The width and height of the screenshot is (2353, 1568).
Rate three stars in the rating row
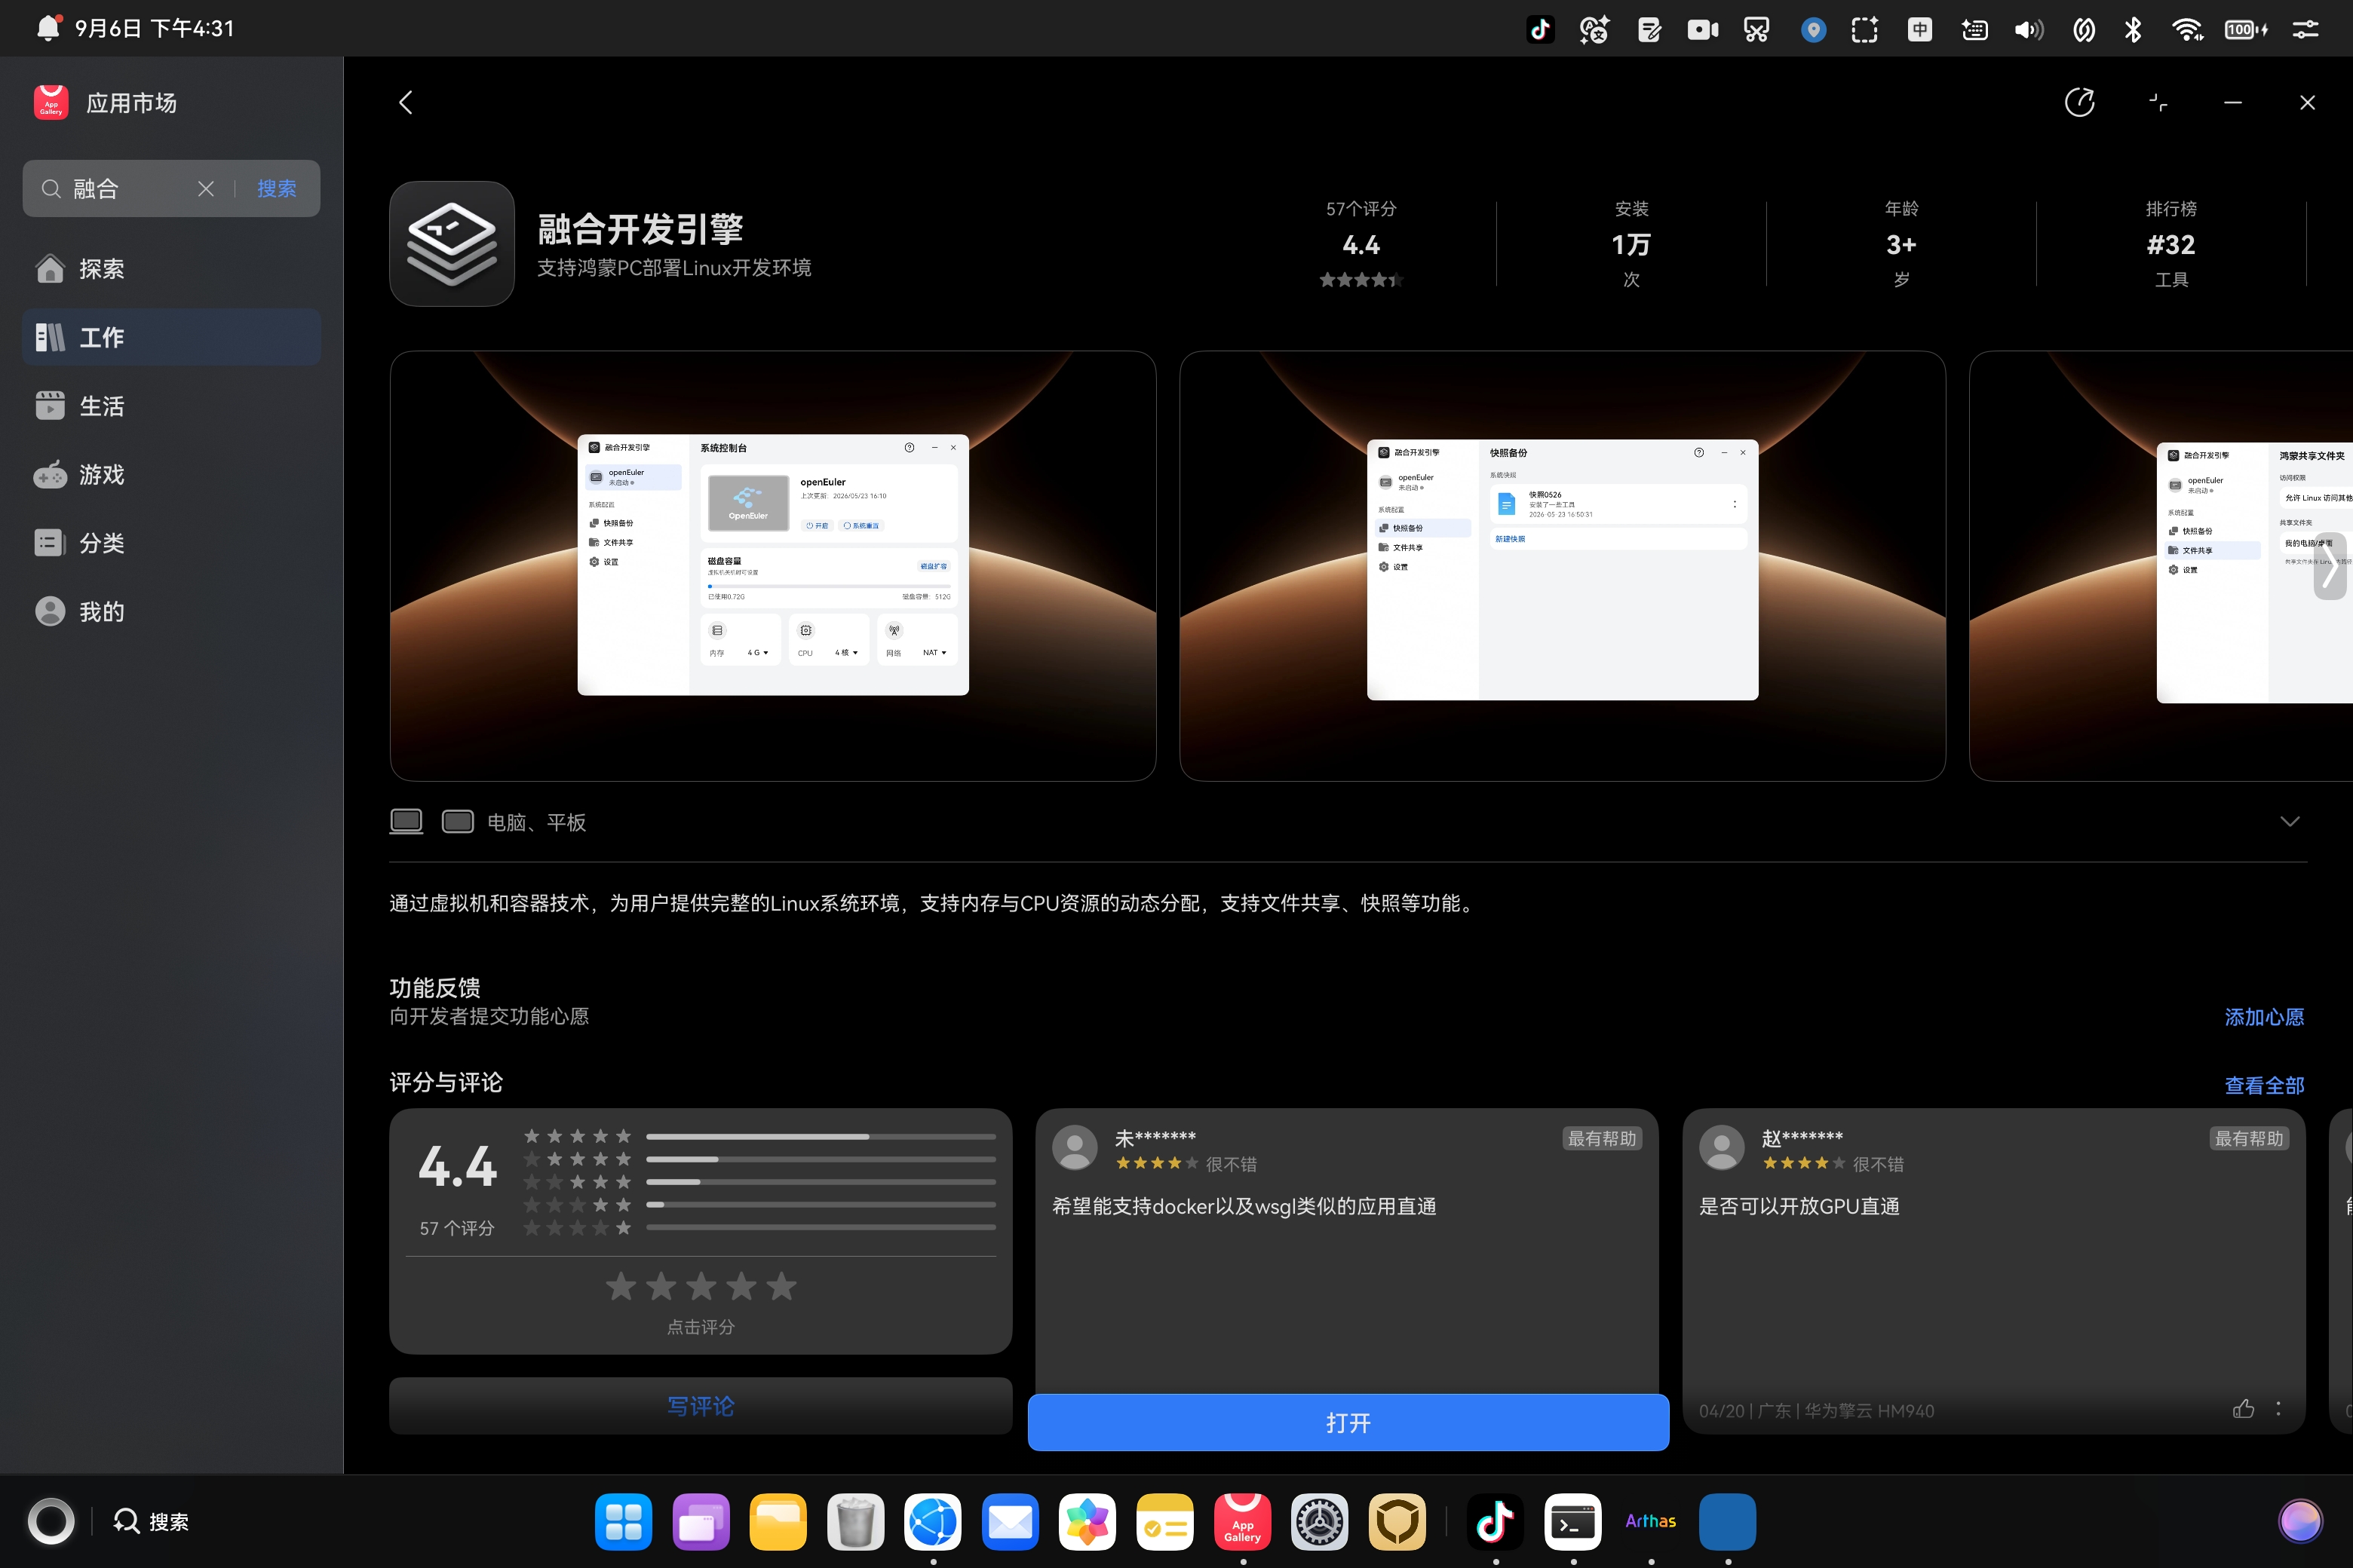coord(701,1286)
